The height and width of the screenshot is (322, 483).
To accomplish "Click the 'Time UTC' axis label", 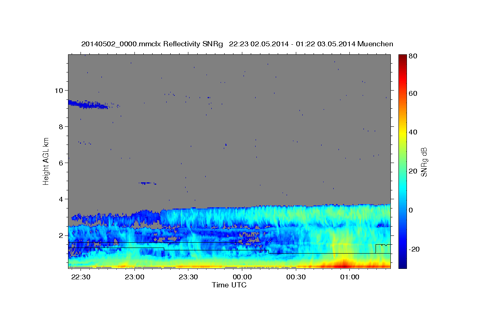I will pos(229,285).
